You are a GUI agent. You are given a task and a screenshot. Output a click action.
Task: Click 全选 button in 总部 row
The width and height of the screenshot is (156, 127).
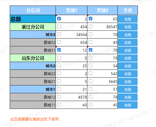tap(128, 19)
